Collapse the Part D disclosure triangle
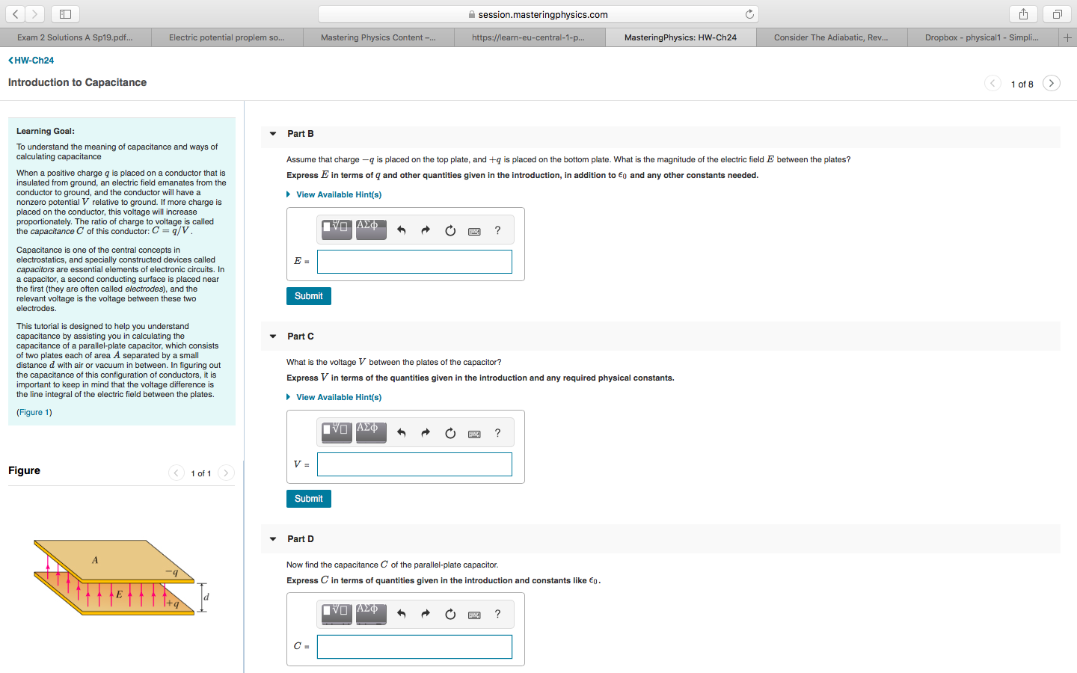The image size is (1077, 673). 273,538
